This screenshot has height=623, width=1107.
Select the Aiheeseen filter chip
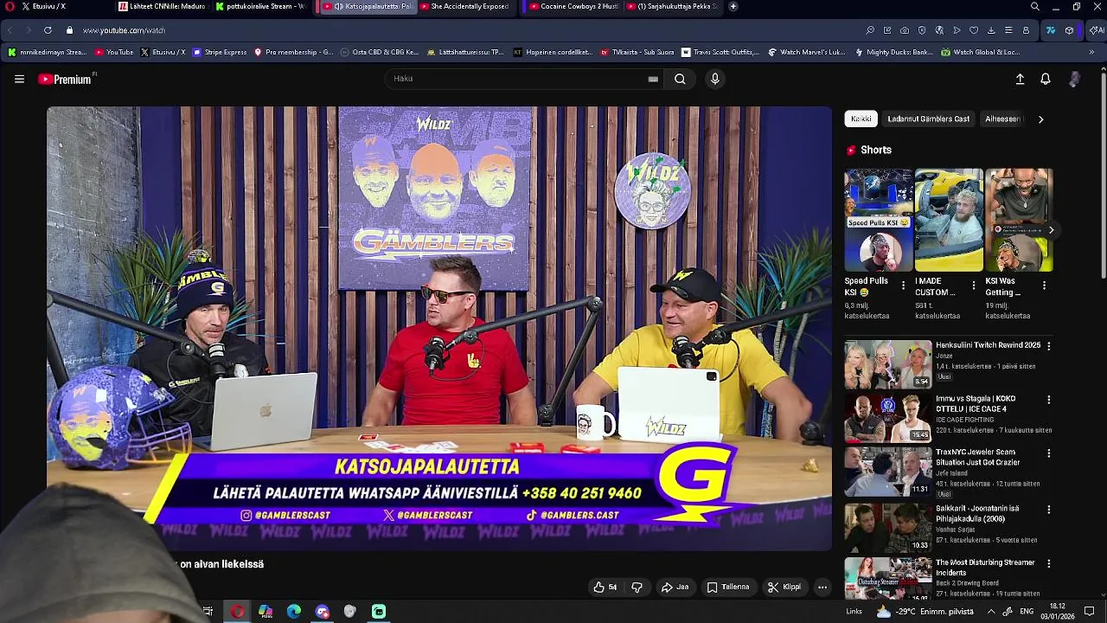(x=1002, y=119)
